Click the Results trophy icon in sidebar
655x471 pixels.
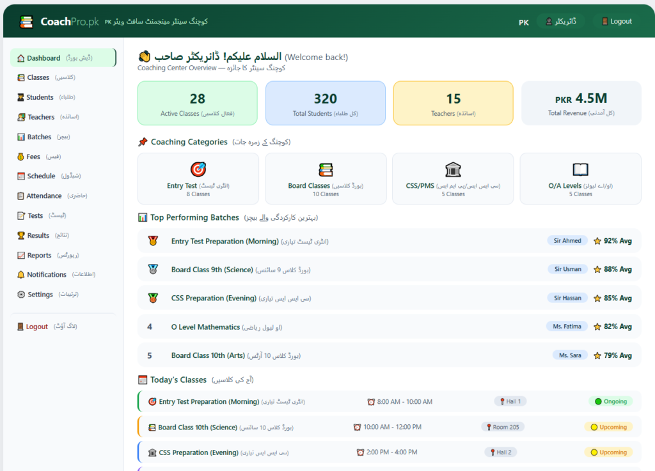(21, 236)
